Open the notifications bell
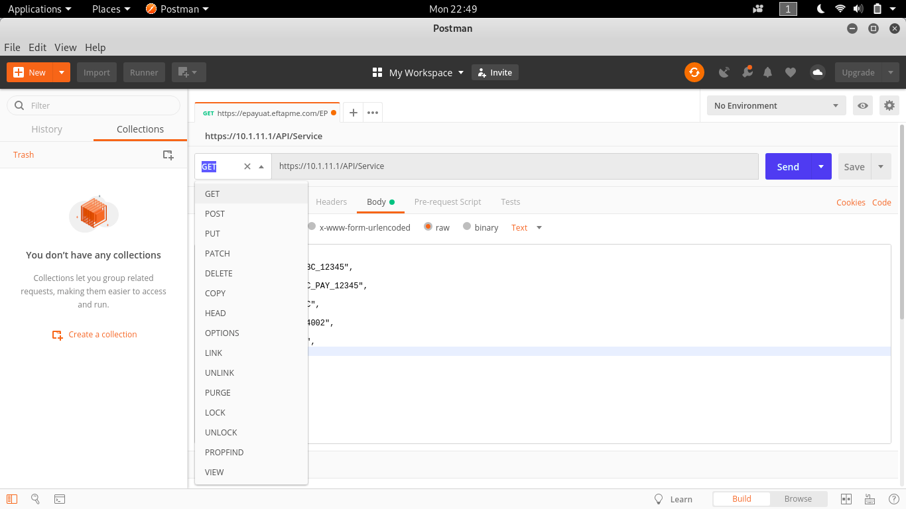This screenshot has width=906, height=509. [x=768, y=72]
